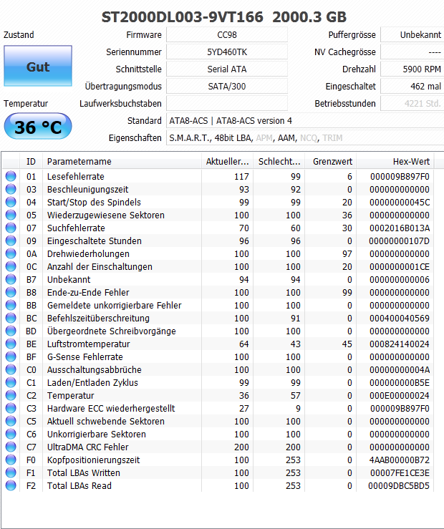The width and height of the screenshot is (444, 529).
Task: Click hex value 0002016B013A in Suchfehlerrate row
Action: click(400, 228)
